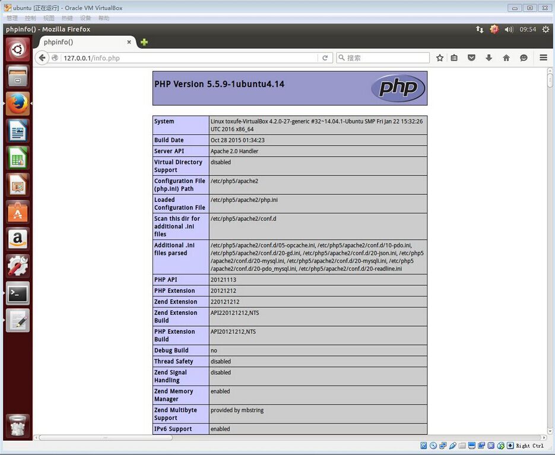This screenshot has height=455, width=555.
Task: Open VirtualBox 热键 menu
Action: [67, 18]
